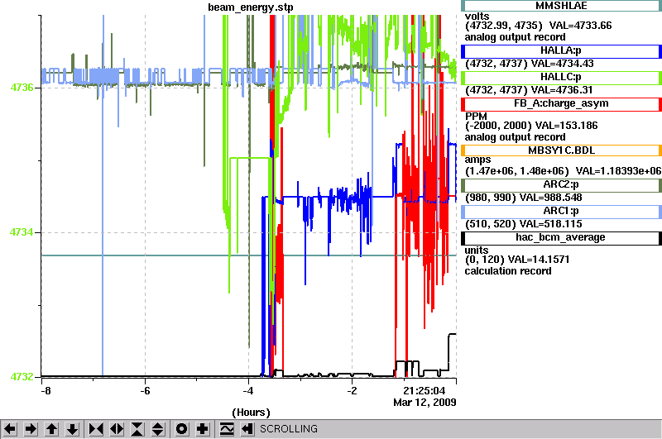Image resolution: width=662 pixels, height=439 pixels.
Task: Click the circle auto-scale icon
Action: tap(181, 429)
